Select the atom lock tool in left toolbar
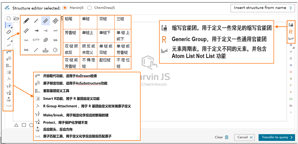Screen dimensions: 298x144 (9, 59)
